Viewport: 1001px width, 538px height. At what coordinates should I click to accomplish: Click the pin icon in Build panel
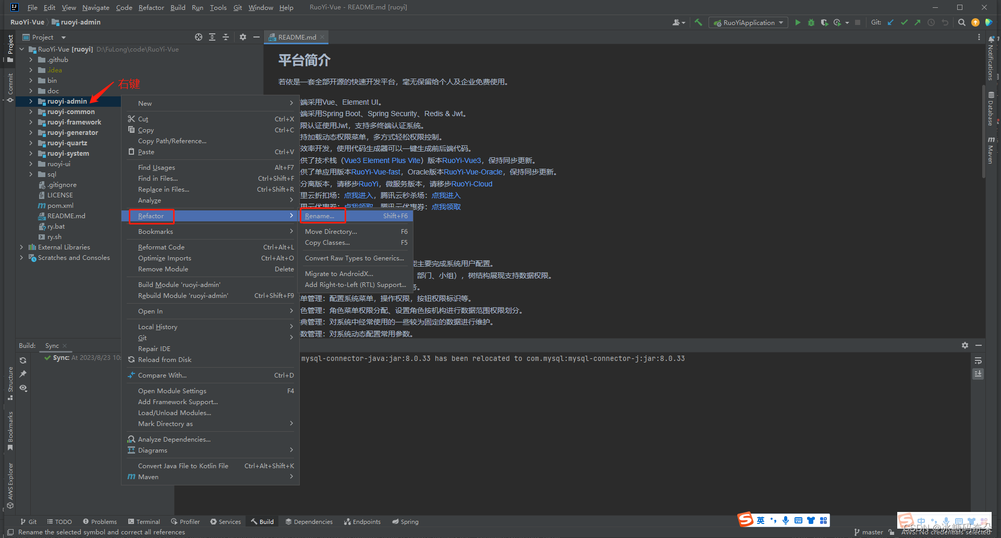(23, 374)
